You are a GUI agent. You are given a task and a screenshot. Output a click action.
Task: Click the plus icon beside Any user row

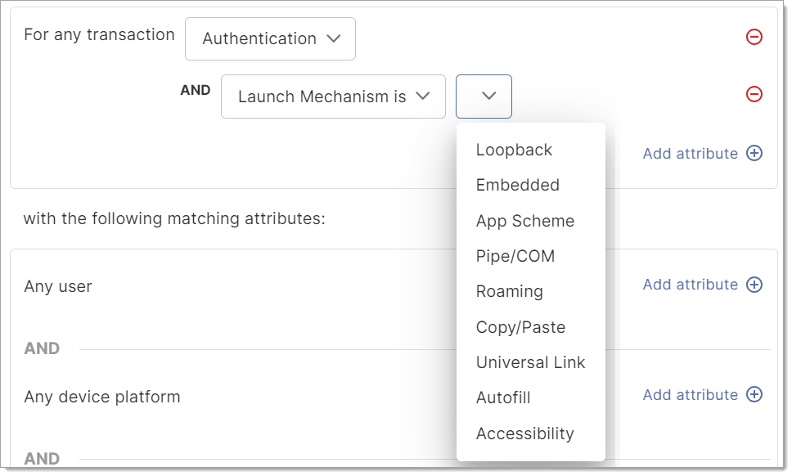[754, 285]
